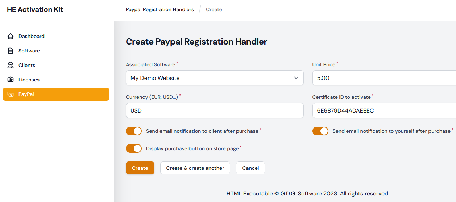Toggle display purchase button on store page
The height and width of the screenshot is (202, 456).
click(134, 148)
